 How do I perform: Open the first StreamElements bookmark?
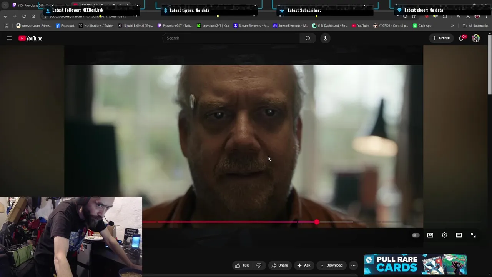[x=251, y=25]
